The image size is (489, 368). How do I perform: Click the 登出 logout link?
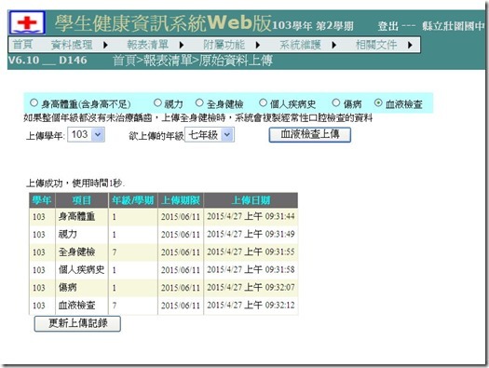(x=388, y=26)
